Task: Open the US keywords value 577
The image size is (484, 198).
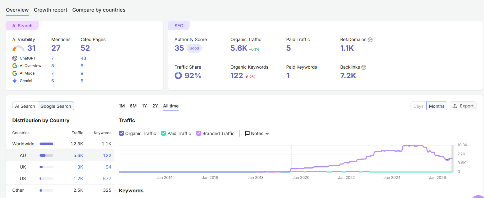Action: click(107, 179)
